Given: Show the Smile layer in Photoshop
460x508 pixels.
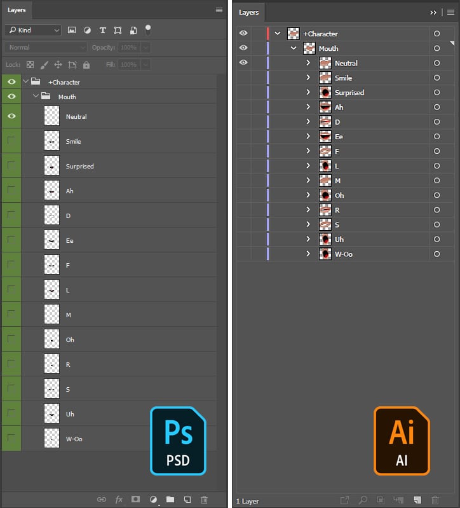Looking at the screenshot, I should point(11,141).
